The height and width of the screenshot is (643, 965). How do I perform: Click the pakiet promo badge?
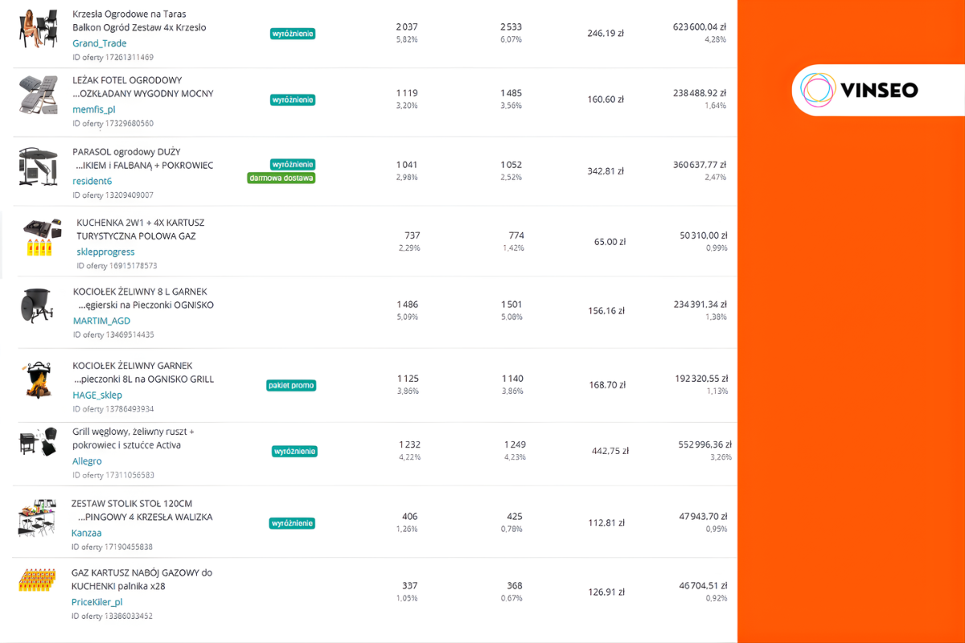coord(291,385)
